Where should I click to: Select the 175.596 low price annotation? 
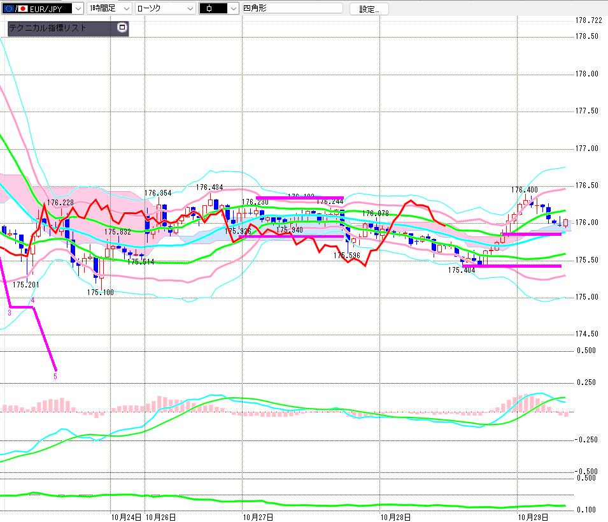[x=347, y=255]
